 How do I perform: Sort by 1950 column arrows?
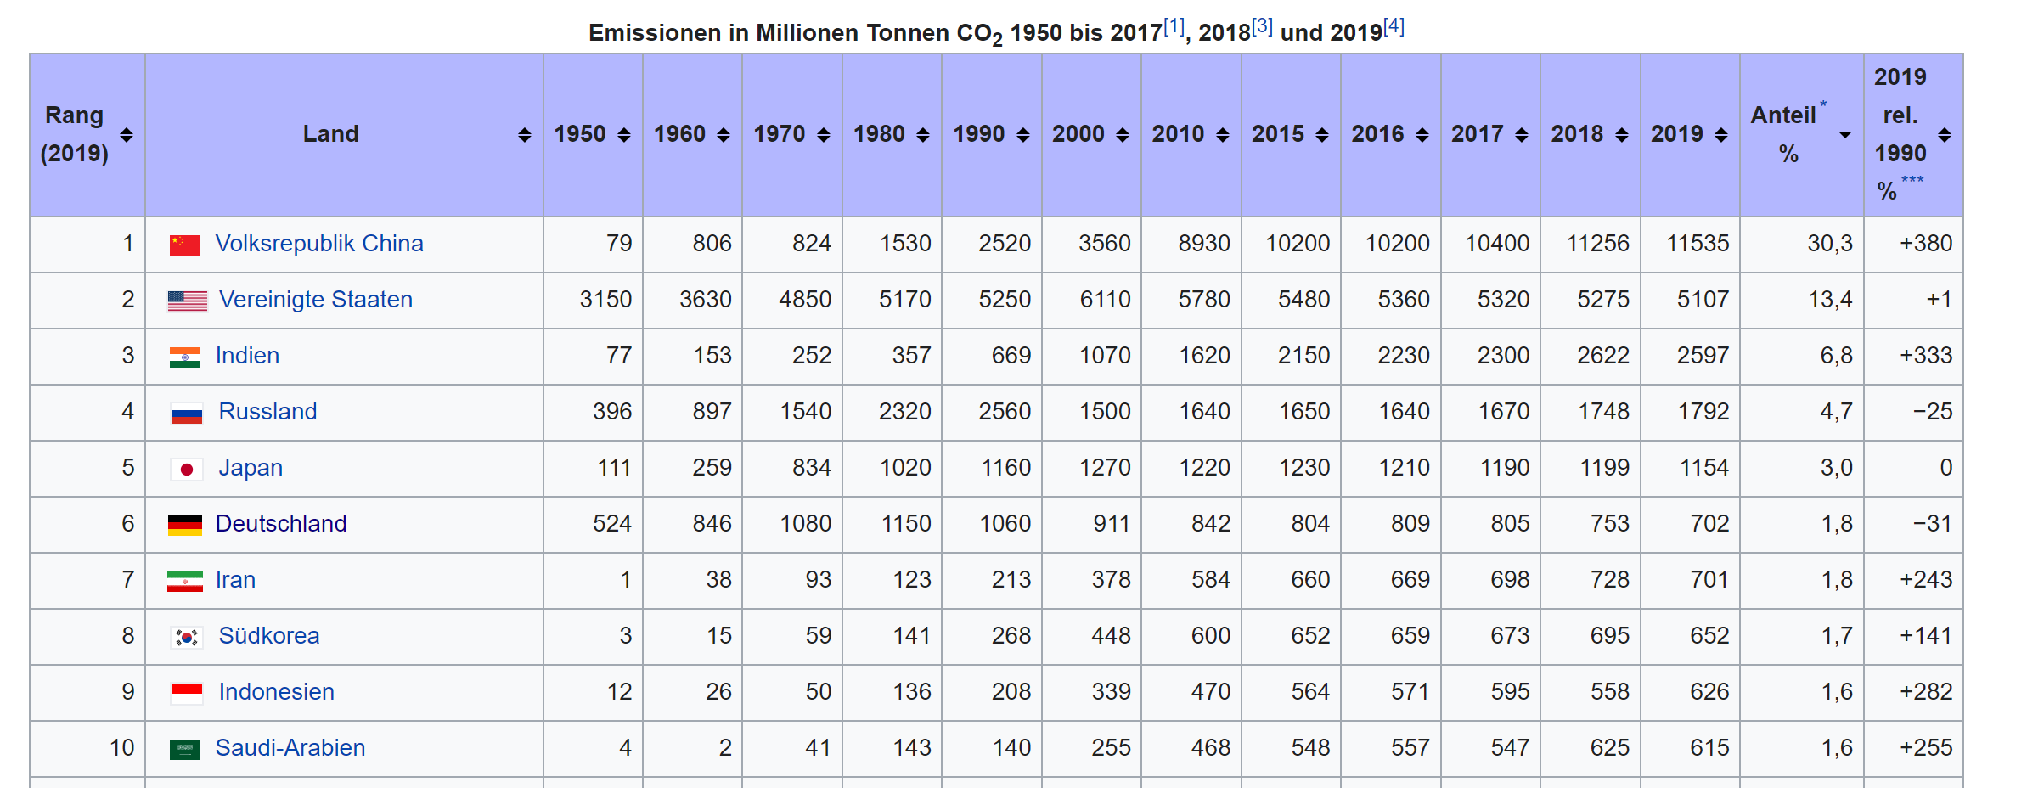624,135
